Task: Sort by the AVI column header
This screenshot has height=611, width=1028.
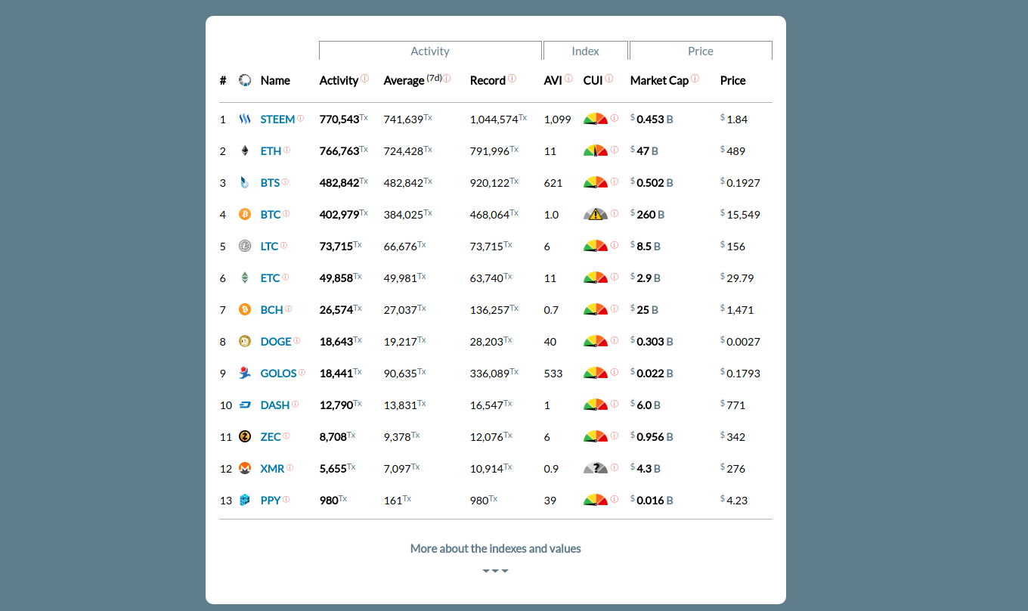Action: click(553, 80)
